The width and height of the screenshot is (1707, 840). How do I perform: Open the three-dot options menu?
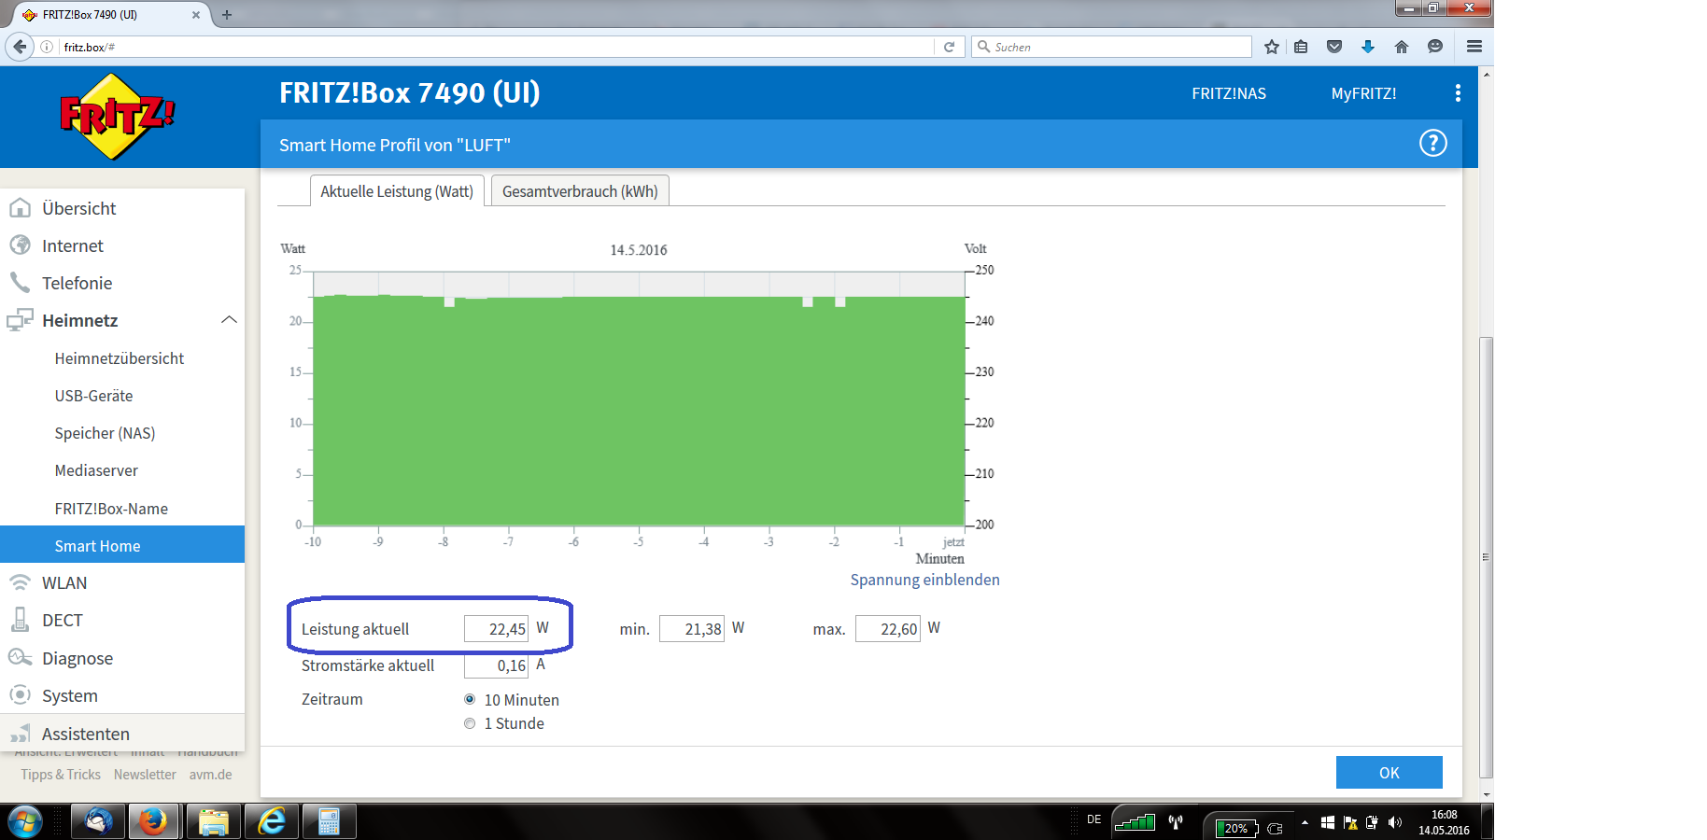click(x=1458, y=93)
